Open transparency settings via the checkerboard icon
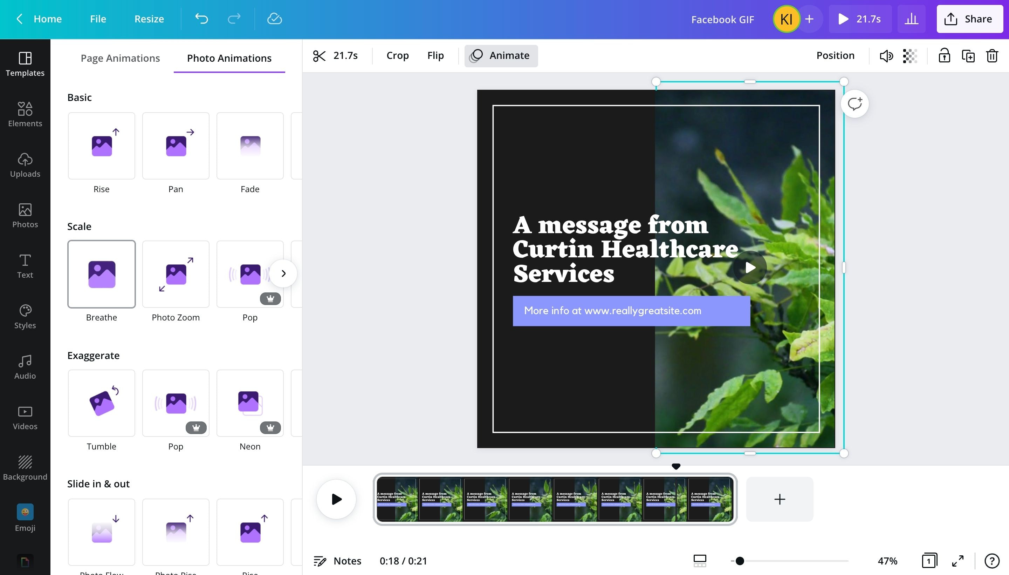The image size is (1009, 575). pyautogui.click(x=910, y=56)
